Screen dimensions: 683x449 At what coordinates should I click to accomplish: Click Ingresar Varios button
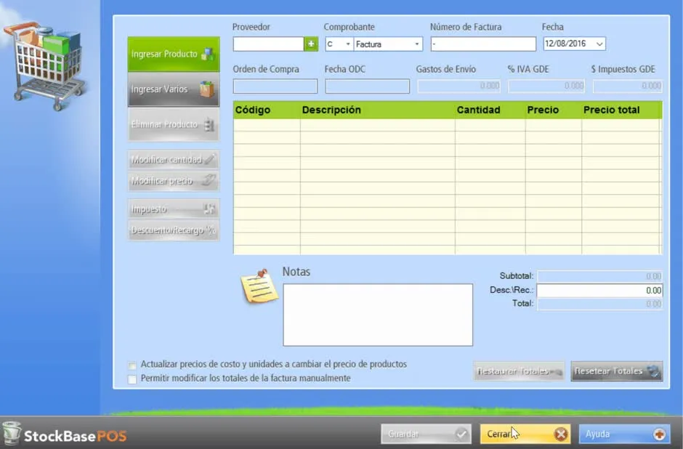pos(174,89)
